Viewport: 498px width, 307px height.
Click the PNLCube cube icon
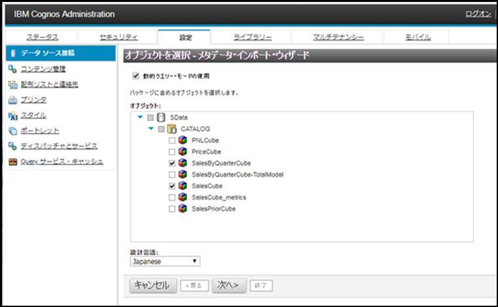[x=183, y=140]
